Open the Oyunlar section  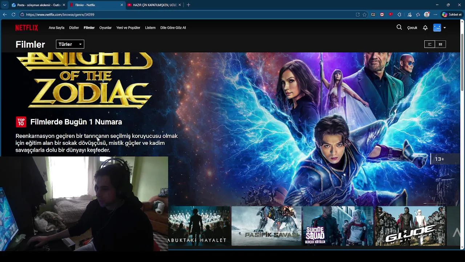105,28
